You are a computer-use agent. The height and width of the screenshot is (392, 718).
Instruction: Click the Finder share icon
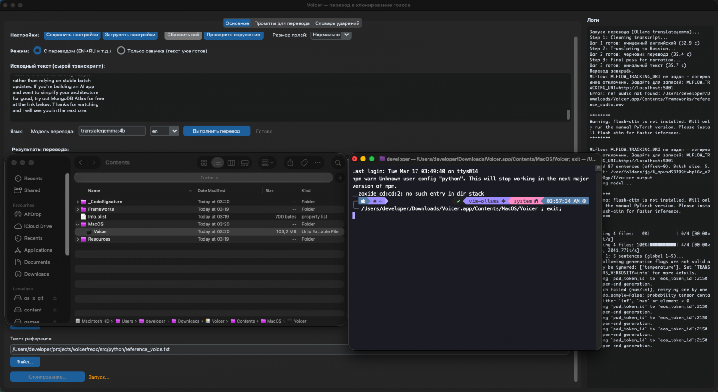click(290, 163)
